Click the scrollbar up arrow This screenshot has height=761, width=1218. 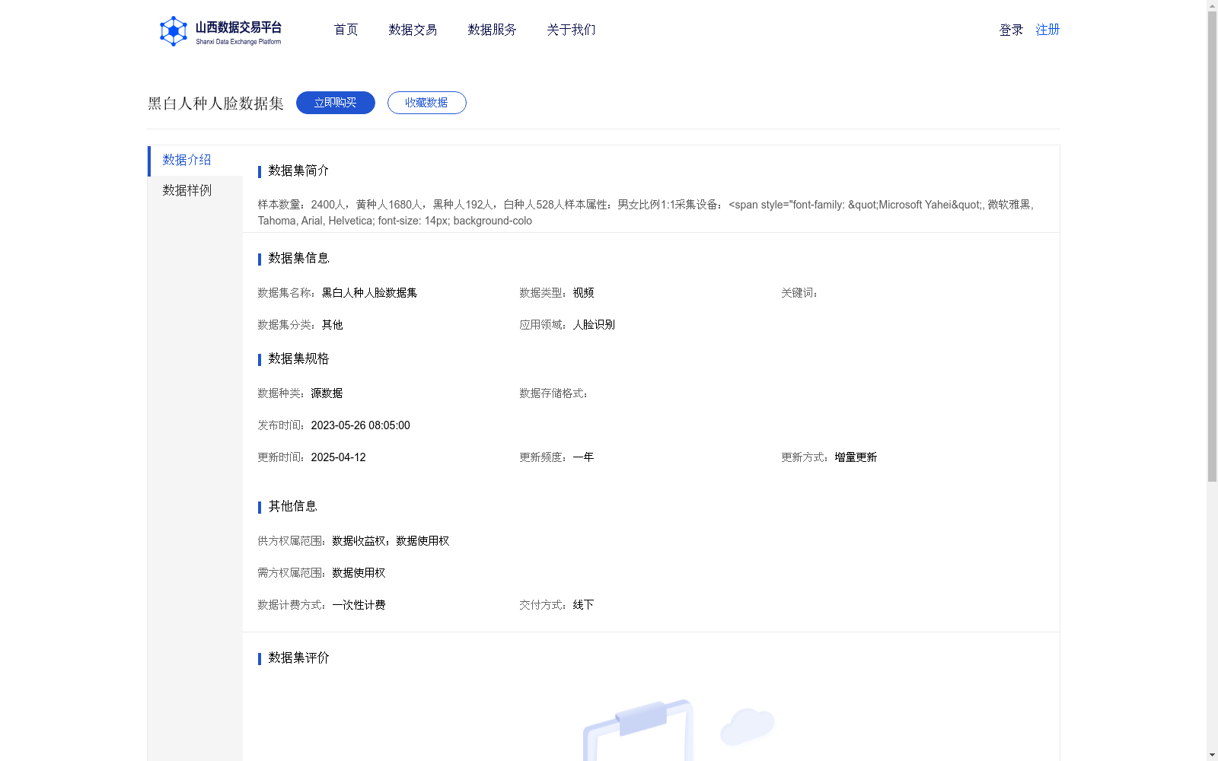point(1212,5)
